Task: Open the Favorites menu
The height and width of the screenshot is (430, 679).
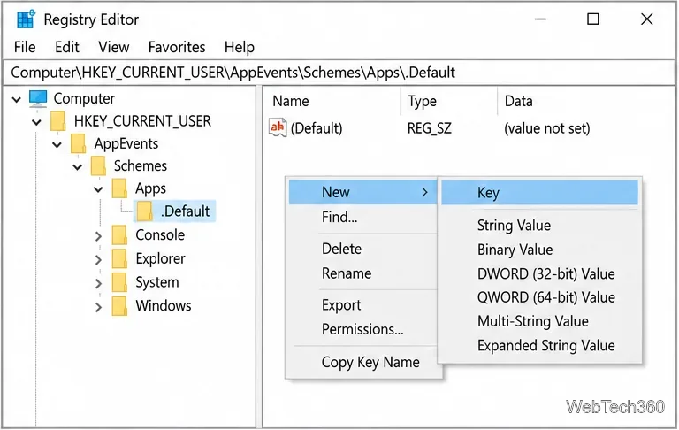Action: pos(177,47)
